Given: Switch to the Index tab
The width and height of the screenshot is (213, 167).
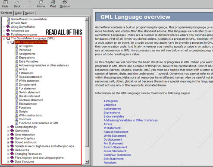Looking at the screenshot, I should tap(18, 13).
